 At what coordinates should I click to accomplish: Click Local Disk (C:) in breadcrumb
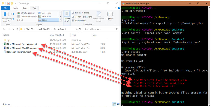[x=44, y=29]
